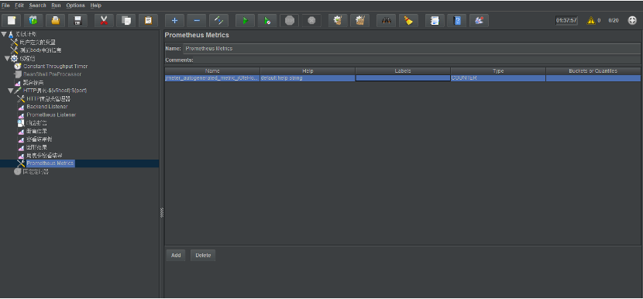This screenshot has width=643, height=299.
Task: Open the Options menu
Action: point(75,5)
